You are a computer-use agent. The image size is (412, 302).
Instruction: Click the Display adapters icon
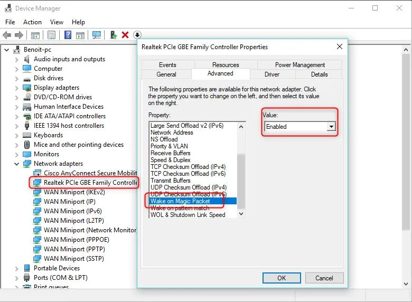(x=27, y=88)
